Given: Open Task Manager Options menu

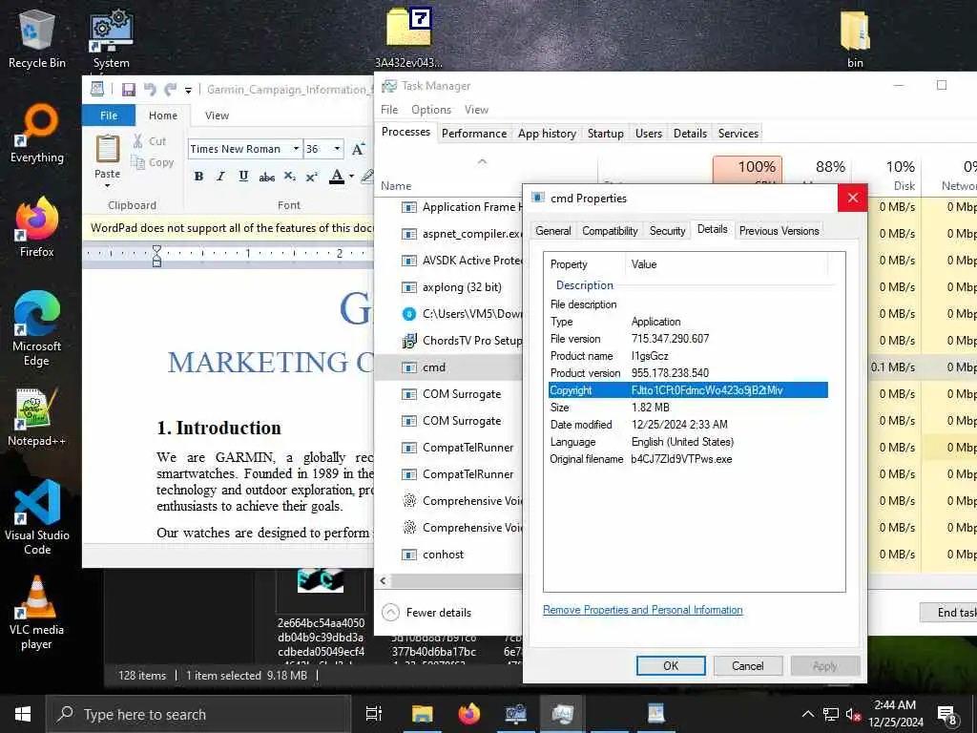Looking at the screenshot, I should [x=430, y=110].
